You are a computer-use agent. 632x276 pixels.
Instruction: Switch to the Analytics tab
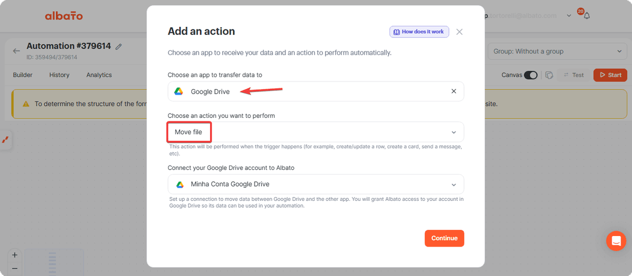[99, 75]
